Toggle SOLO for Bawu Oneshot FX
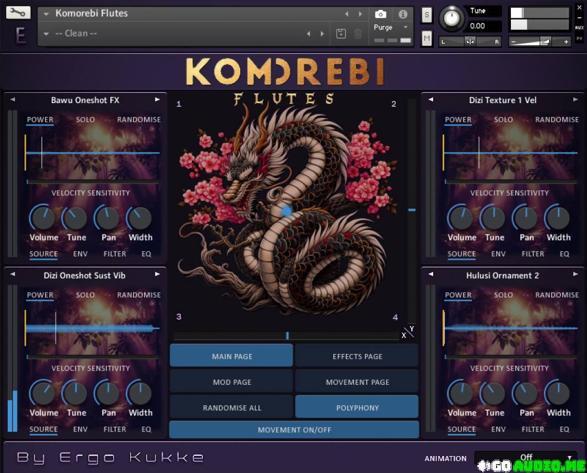This screenshot has height=473, width=587. 85,120
